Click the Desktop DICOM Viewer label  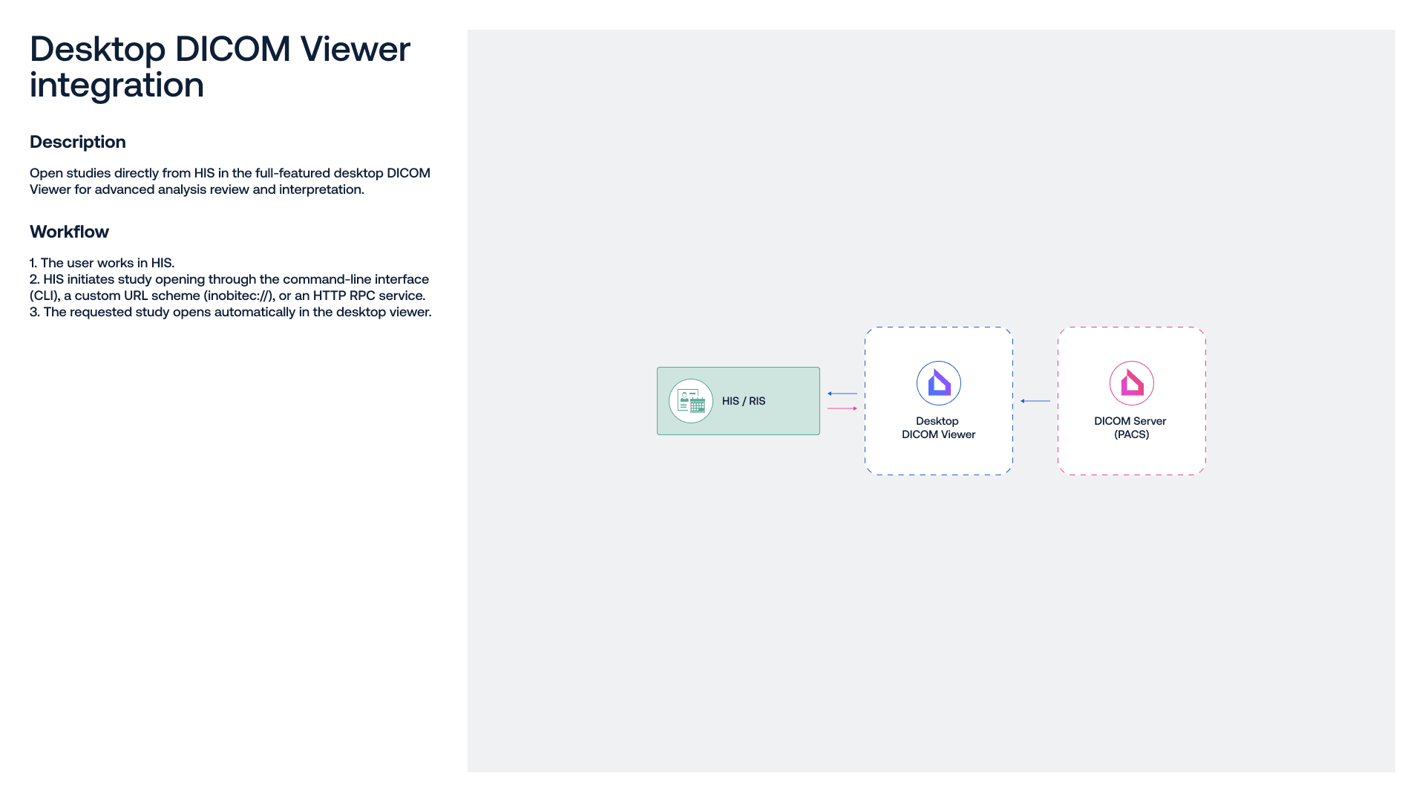[939, 428]
